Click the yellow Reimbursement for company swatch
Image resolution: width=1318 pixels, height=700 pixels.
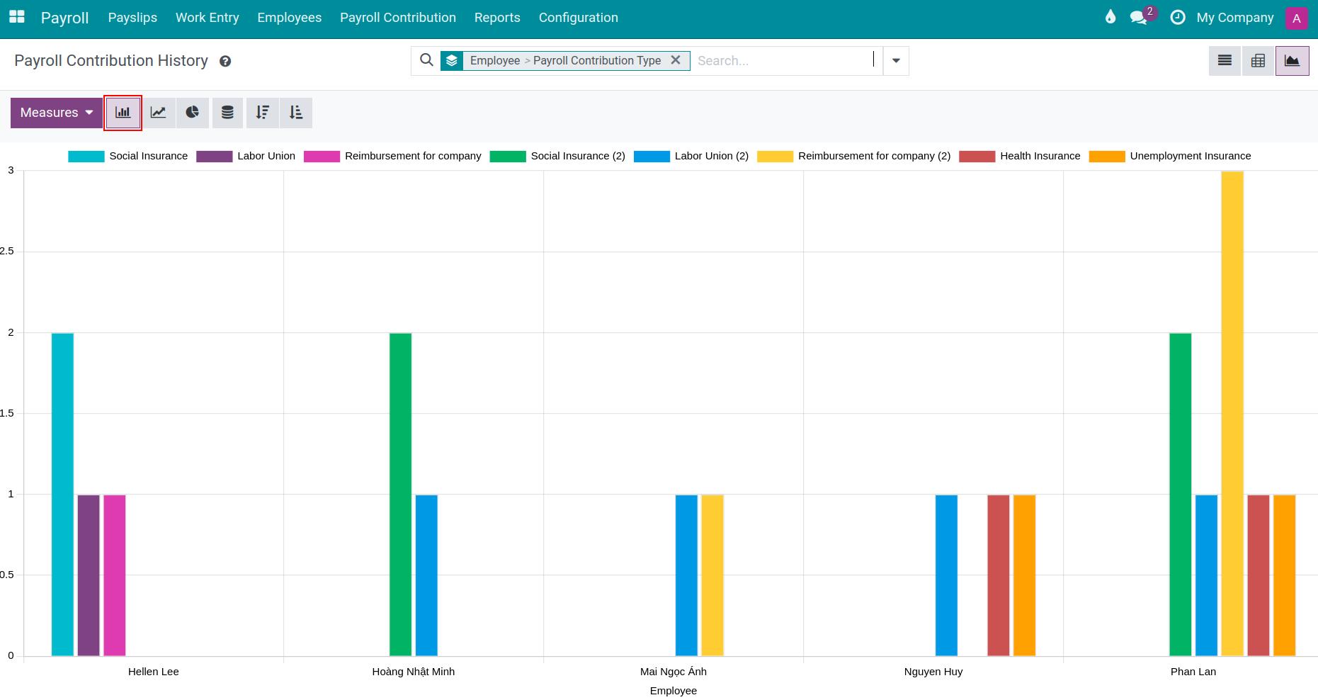click(x=776, y=156)
